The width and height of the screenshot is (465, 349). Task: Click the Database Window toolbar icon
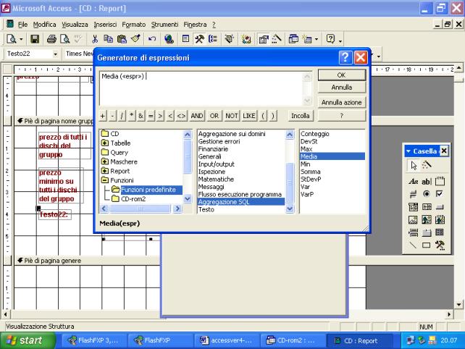293,39
